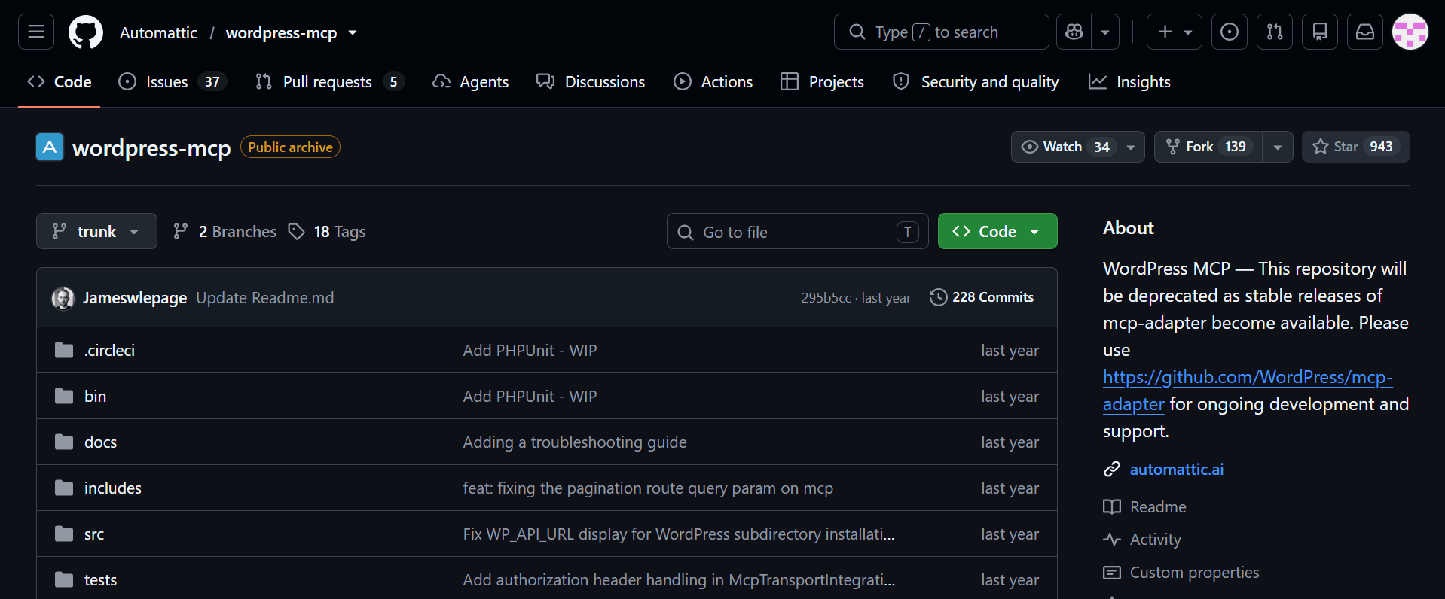Open the wordpress-mcp repository title
This screenshot has height=599, width=1445.
[x=151, y=148]
